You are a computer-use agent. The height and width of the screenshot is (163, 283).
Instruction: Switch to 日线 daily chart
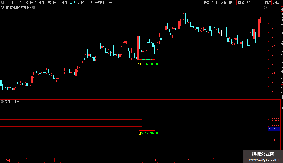click(x=73, y=2)
